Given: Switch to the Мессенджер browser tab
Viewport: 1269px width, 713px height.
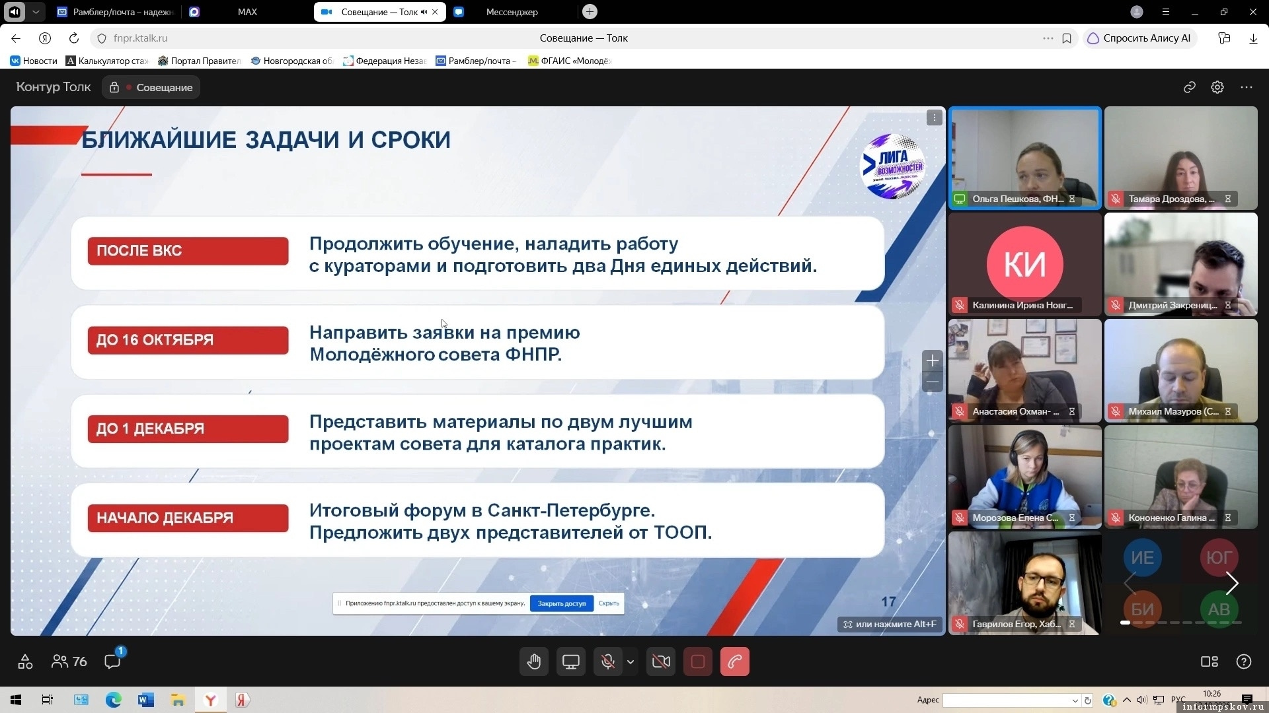Looking at the screenshot, I should tap(512, 12).
